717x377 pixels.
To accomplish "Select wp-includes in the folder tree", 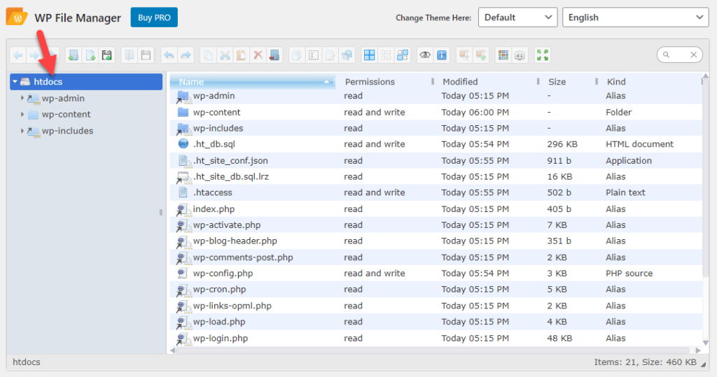I will point(67,131).
